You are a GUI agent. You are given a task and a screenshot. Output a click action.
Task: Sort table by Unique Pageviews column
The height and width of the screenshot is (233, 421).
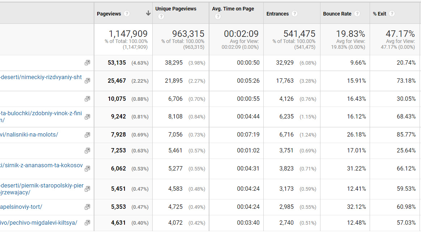click(176, 9)
